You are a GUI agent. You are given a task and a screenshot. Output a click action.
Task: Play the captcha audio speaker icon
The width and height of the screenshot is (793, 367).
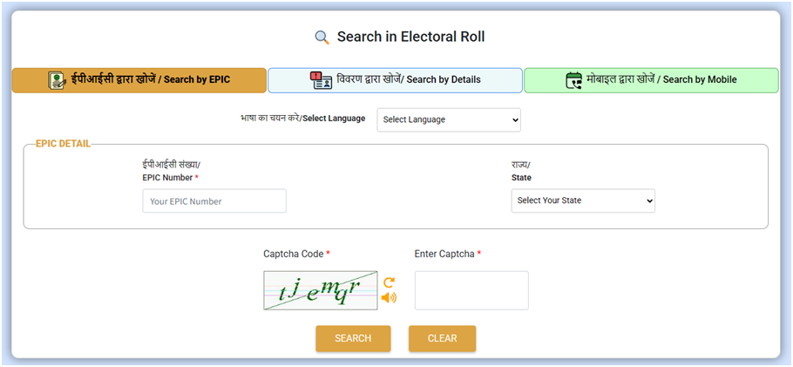389,297
